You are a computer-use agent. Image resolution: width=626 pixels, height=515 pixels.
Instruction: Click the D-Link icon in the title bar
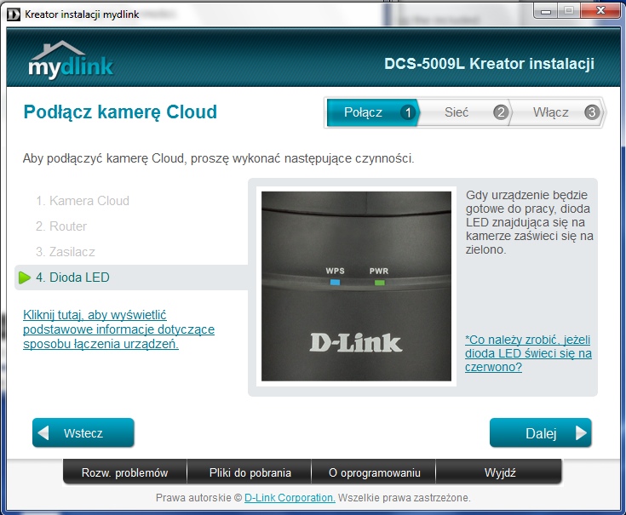click(x=14, y=14)
